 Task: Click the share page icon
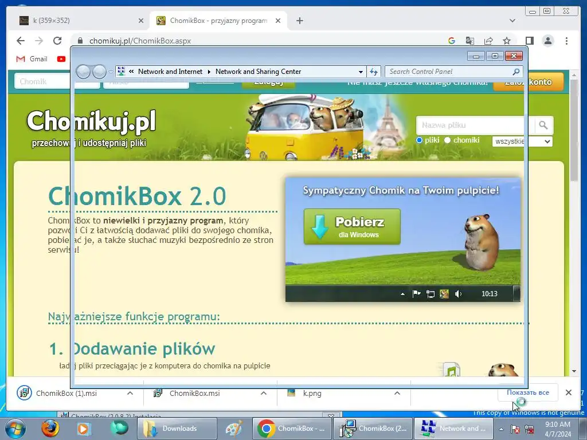tap(488, 41)
